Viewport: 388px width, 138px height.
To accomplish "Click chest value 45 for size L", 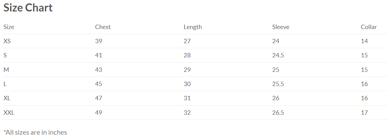I will point(99,84).
